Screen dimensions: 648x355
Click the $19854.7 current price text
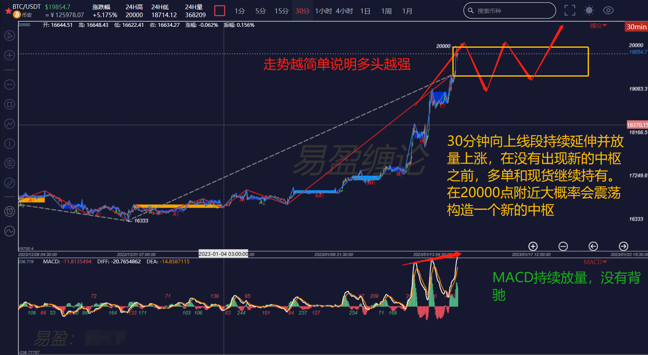tap(58, 7)
